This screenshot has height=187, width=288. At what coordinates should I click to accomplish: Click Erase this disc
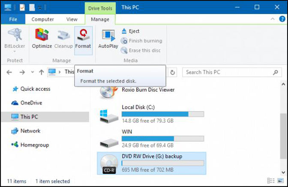(x=141, y=50)
